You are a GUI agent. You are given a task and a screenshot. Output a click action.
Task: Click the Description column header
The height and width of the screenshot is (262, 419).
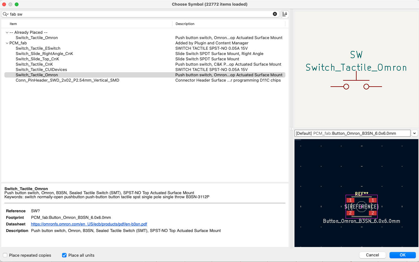tap(185, 24)
